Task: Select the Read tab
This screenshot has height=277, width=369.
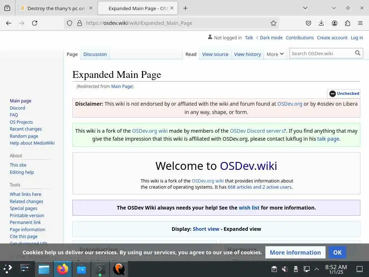Action: [191, 54]
